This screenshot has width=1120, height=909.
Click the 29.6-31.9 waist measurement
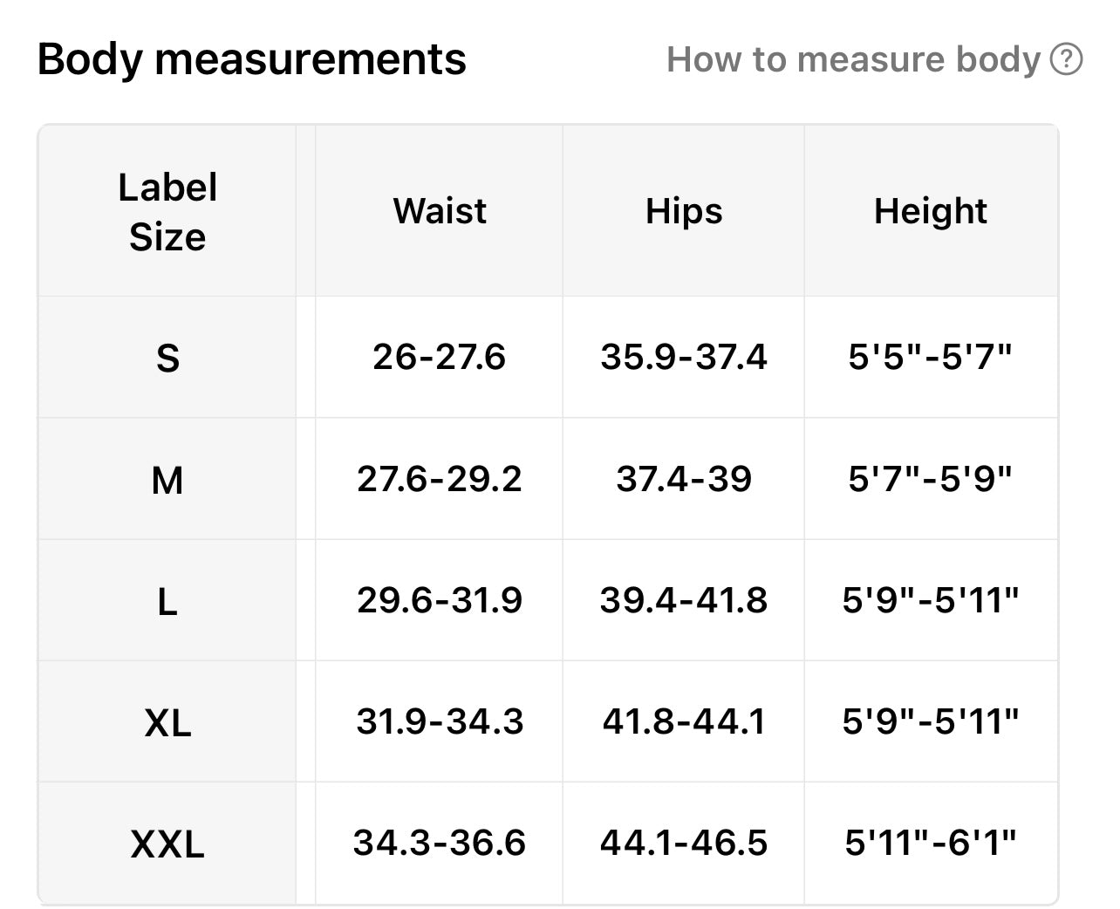(x=440, y=600)
